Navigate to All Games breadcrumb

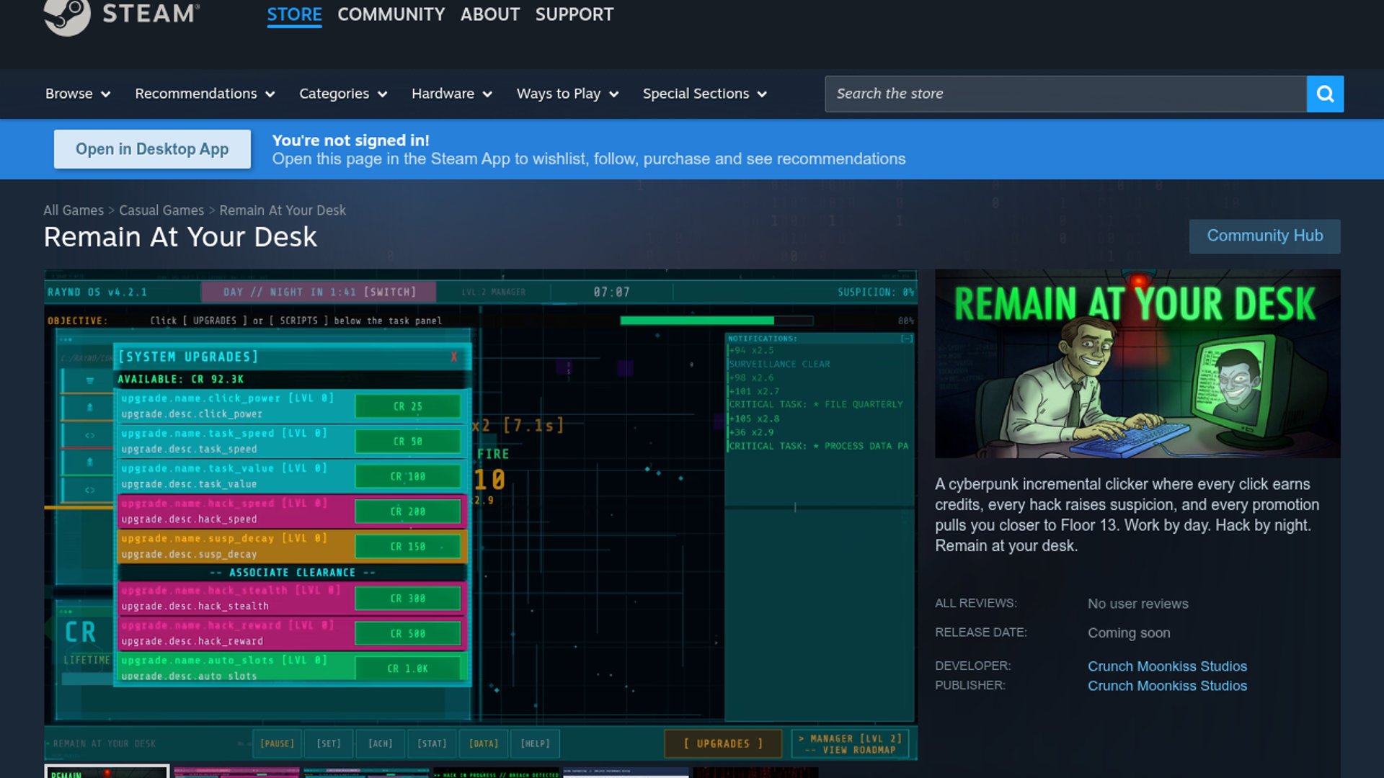[74, 210]
